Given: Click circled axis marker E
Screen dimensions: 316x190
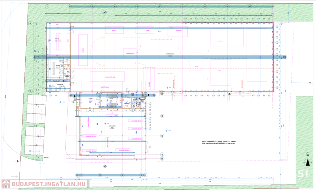Looking at the screenshot, I should click(x=162, y=136).
